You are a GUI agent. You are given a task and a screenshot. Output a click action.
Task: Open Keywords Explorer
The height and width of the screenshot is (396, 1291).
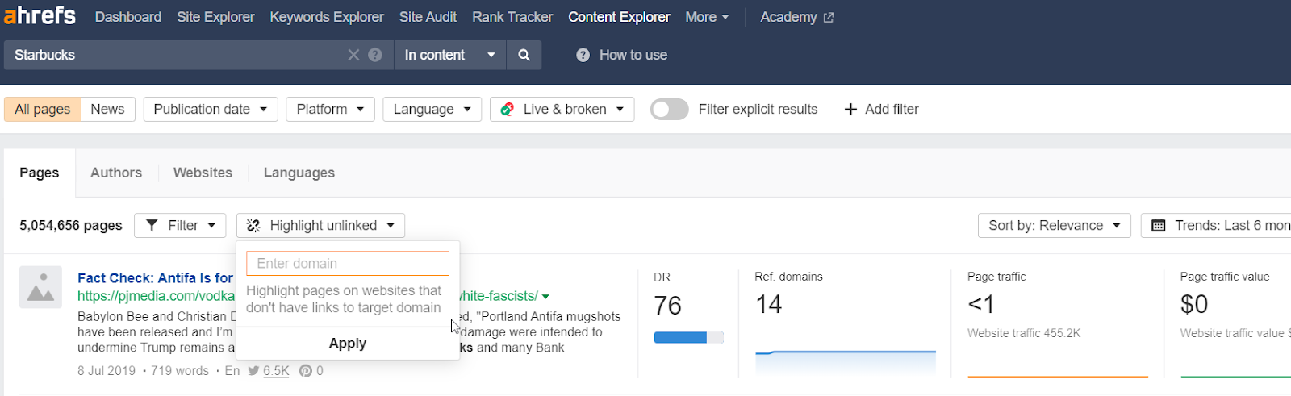pyautogui.click(x=327, y=17)
